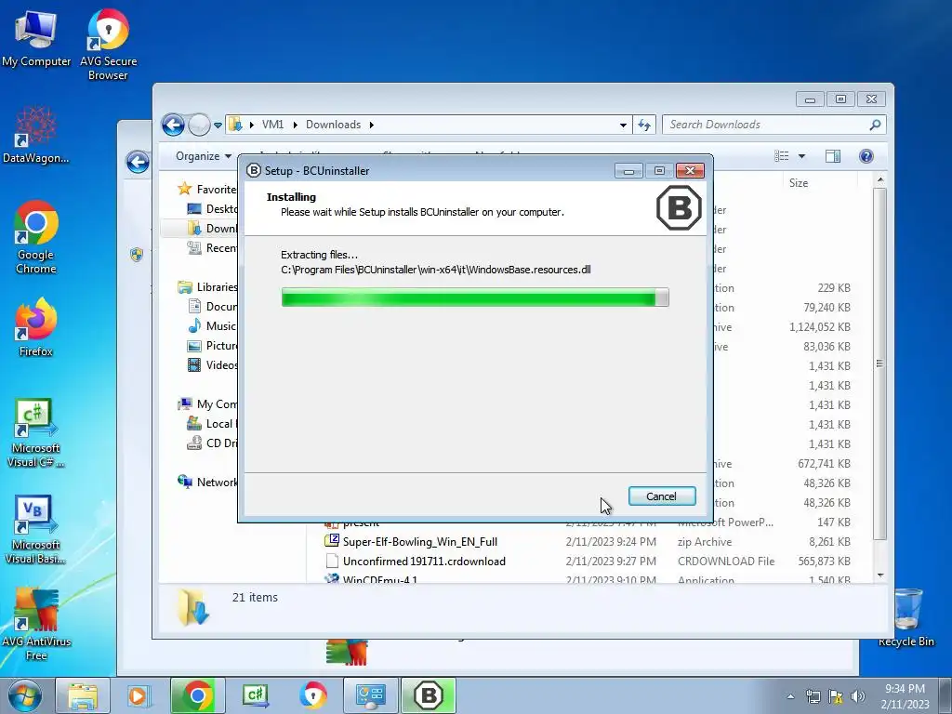Screen dimensions: 952x714
Task: Open Music library in the sidebar
Action: [213, 326]
